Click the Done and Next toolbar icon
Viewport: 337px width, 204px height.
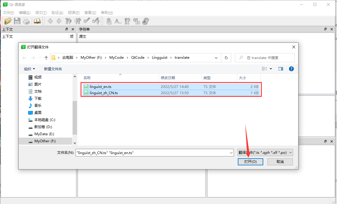click(96, 21)
